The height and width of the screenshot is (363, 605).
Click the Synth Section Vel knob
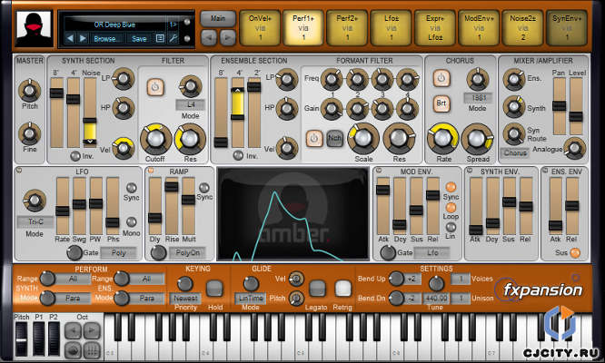click(124, 148)
